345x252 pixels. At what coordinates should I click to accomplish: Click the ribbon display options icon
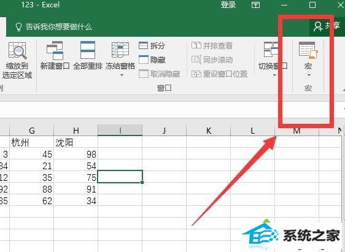pyautogui.click(x=255, y=5)
